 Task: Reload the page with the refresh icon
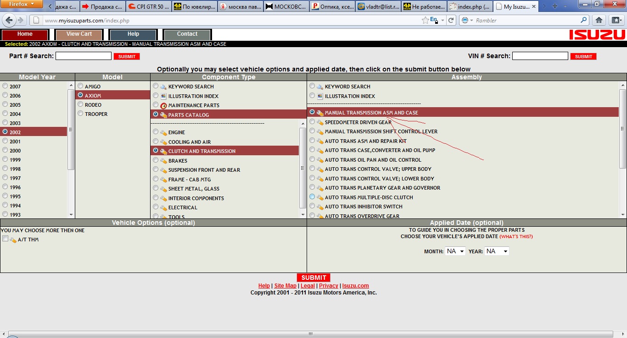[x=451, y=20]
